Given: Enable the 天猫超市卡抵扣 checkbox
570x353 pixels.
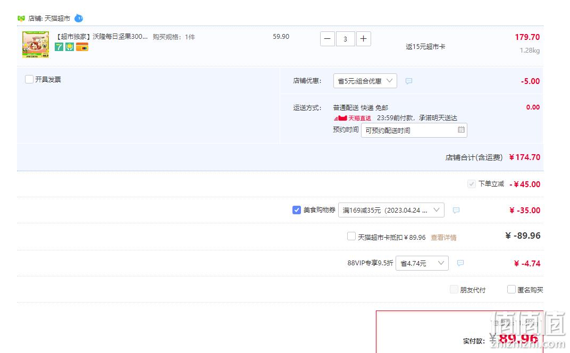Looking at the screenshot, I should tap(351, 236).
